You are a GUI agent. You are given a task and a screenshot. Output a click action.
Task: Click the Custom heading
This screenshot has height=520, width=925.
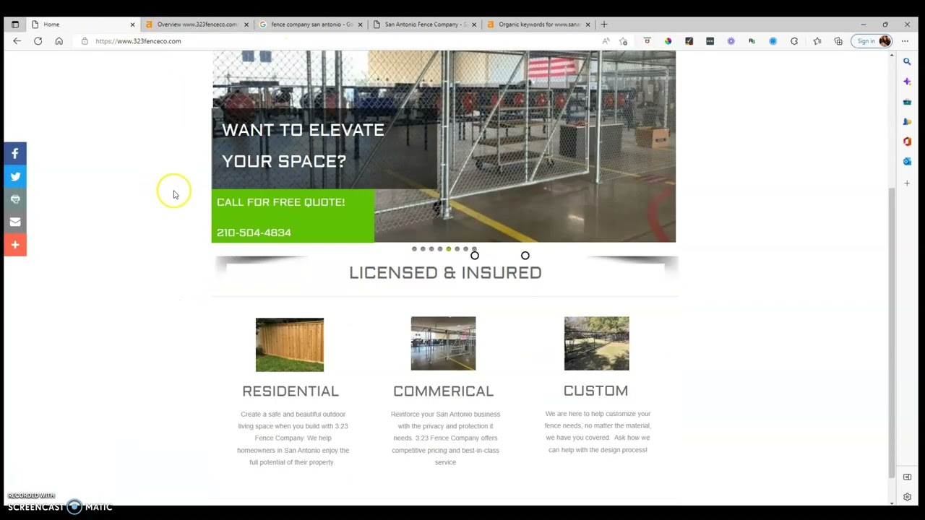coord(595,391)
